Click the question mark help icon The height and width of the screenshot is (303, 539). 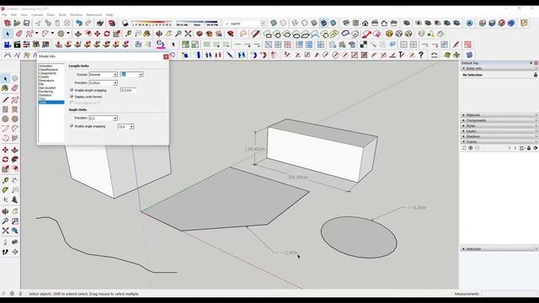click(421, 55)
